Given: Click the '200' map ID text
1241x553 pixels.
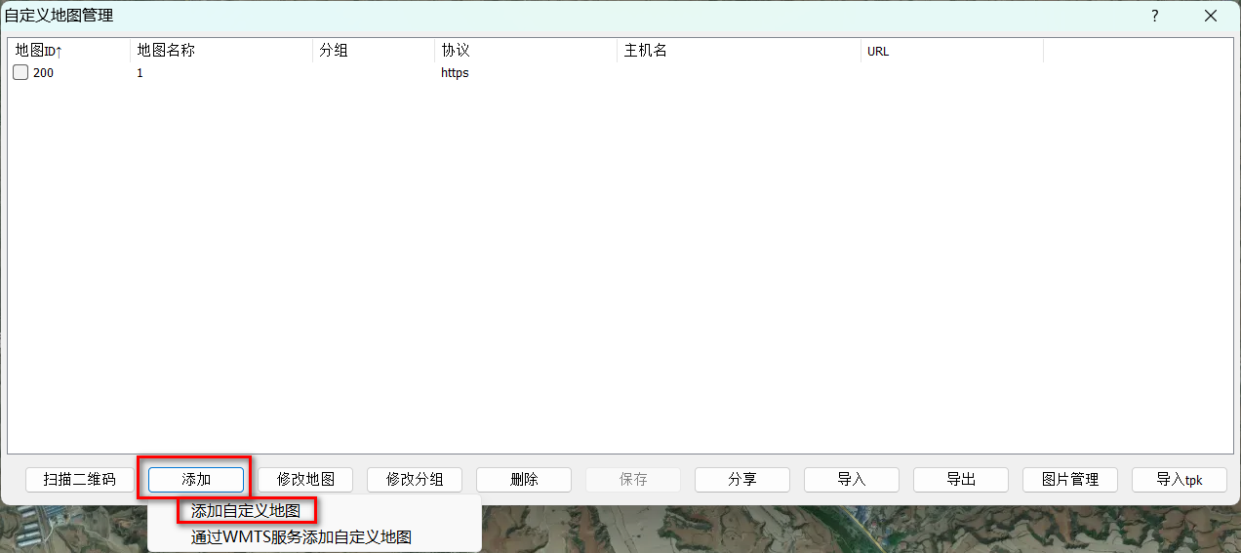Looking at the screenshot, I should 43,73.
